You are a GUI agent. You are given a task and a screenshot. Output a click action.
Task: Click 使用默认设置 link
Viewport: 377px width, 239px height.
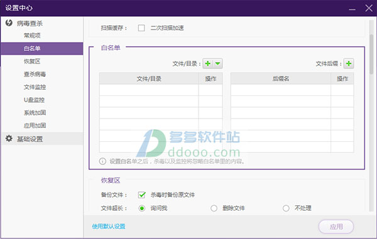click(x=109, y=226)
